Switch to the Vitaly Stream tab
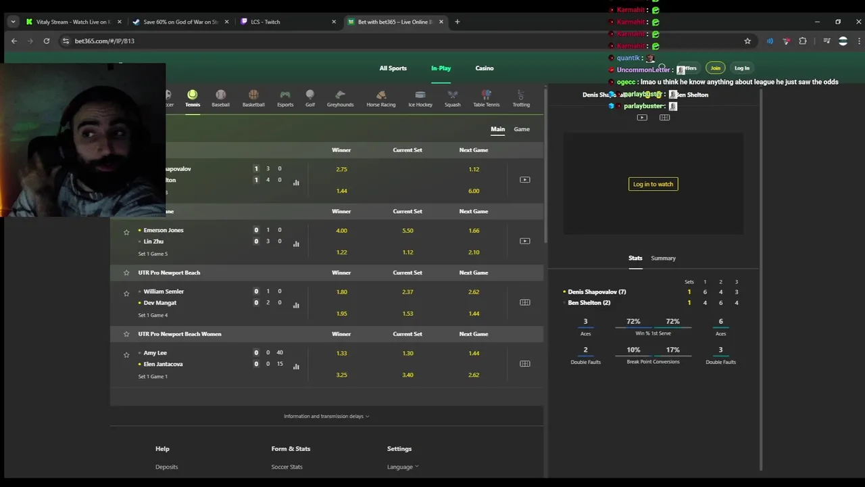Viewport: 865px width, 487px height. [73, 22]
